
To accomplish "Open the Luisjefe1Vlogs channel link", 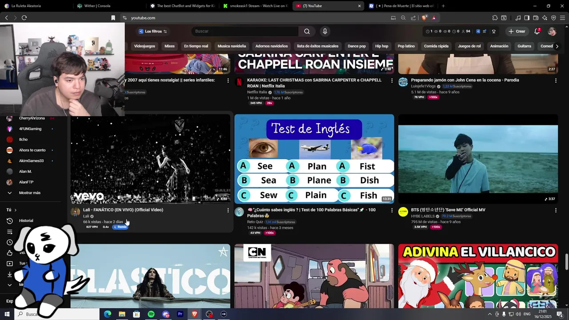I will [x=423, y=86].
